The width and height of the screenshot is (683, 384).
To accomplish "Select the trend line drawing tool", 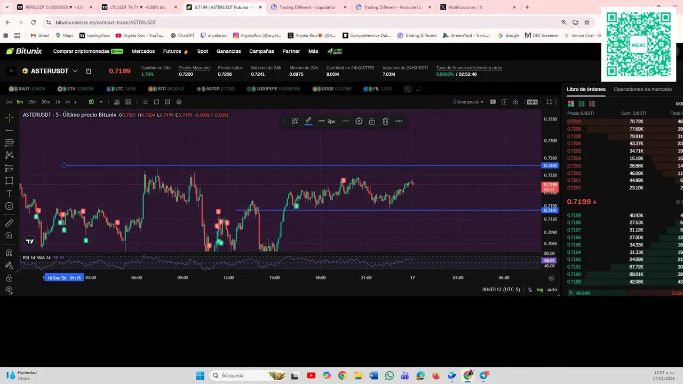I will pyautogui.click(x=9, y=130).
